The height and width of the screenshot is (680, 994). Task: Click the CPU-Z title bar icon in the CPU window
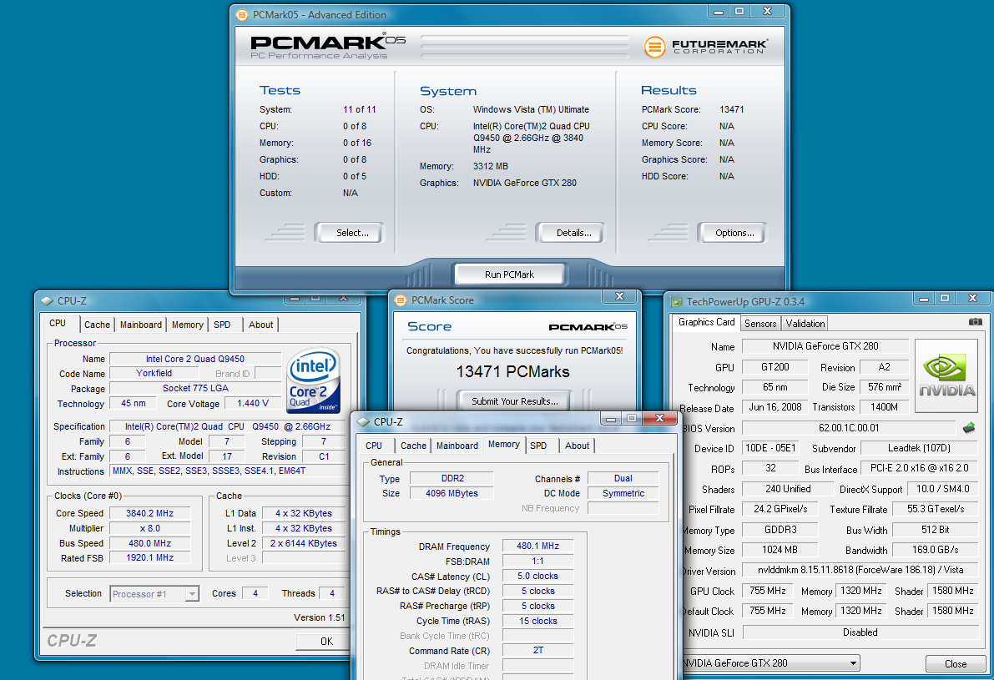(47, 301)
